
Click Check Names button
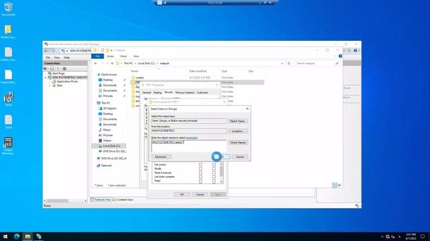238,143
